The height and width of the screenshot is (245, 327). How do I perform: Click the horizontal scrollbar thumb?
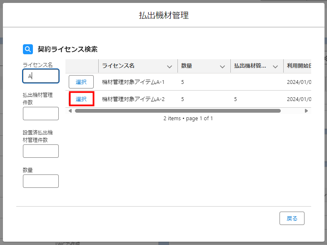[177, 111]
